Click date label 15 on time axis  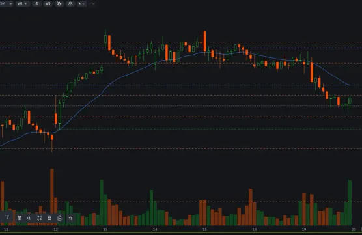pyautogui.click(x=204, y=229)
